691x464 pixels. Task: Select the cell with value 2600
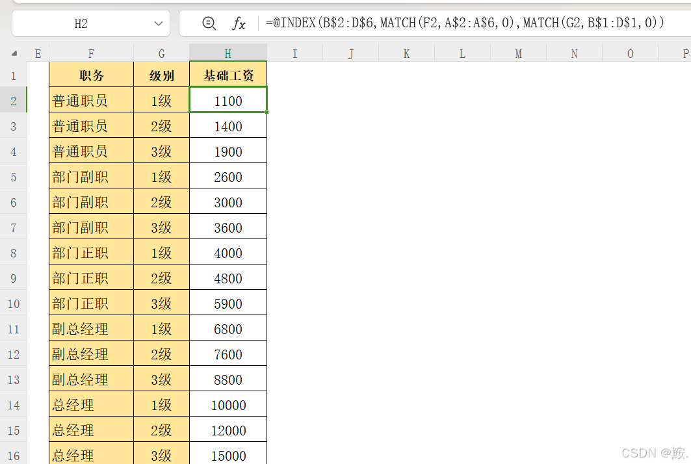click(x=228, y=176)
